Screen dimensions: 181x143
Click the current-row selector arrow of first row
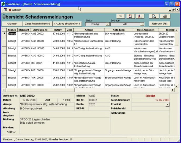[x=4, y=34]
